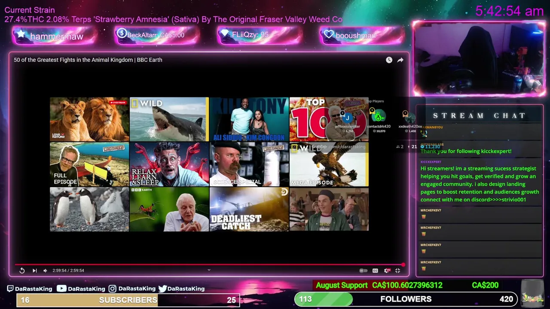Click the star icon beside hammermaw
Image resolution: width=550 pixels, height=309 pixels.
pyautogui.click(x=21, y=34)
